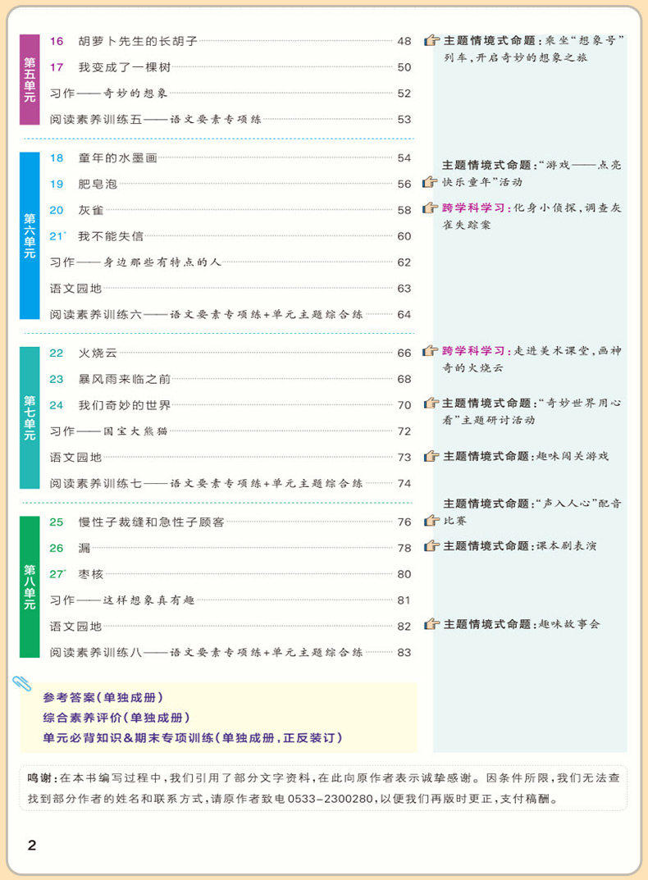Screen dimensions: 648x880
Task: Click the blue paper clip icon
Action: point(22,683)
